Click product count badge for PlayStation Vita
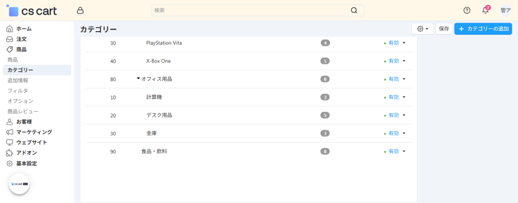The width and height of the screenshot is (518, 203). tap(325, 43)
